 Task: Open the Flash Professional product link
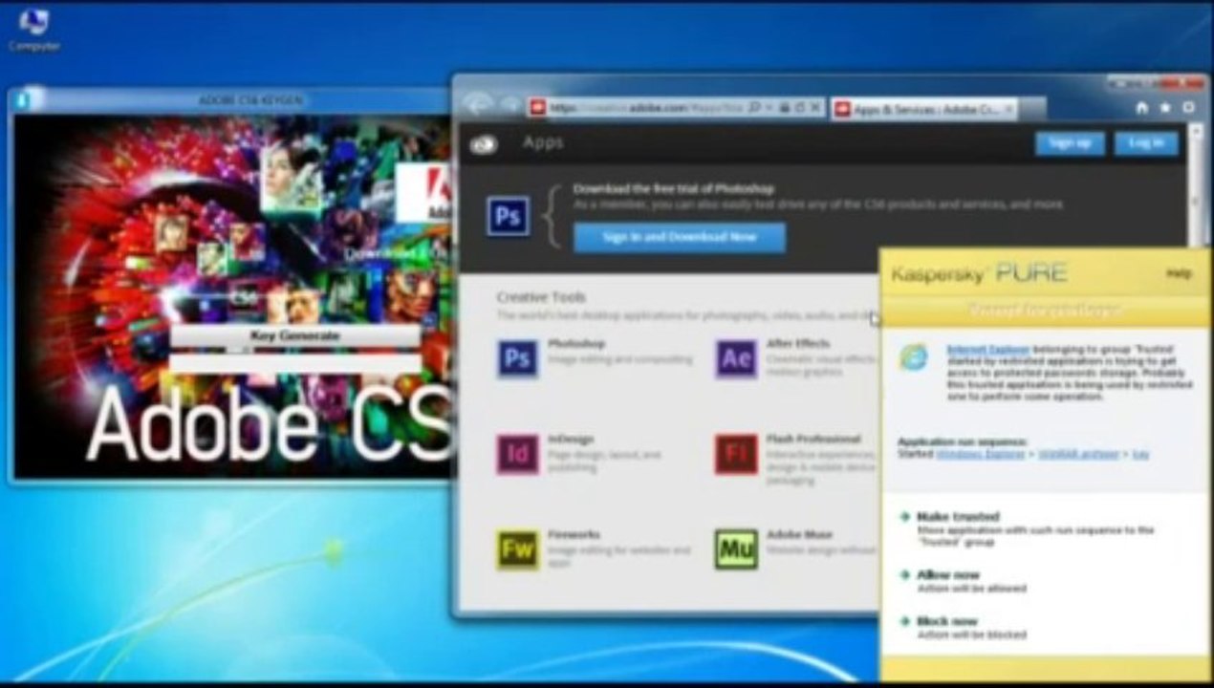pos(813,440)
